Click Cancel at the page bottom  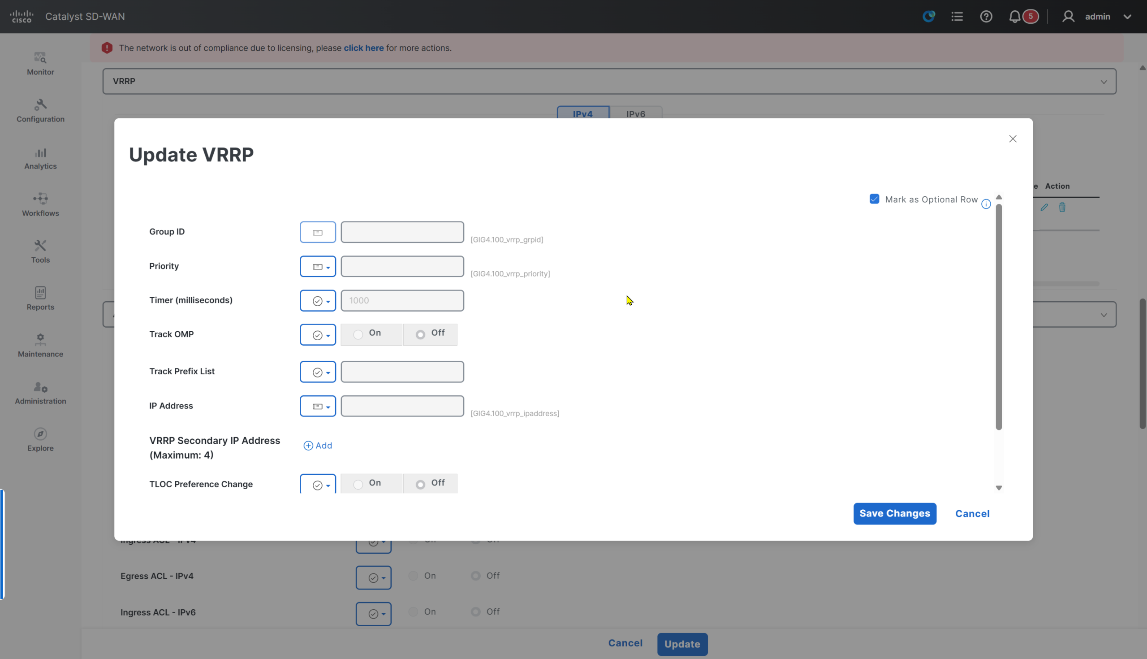(625, 643)
